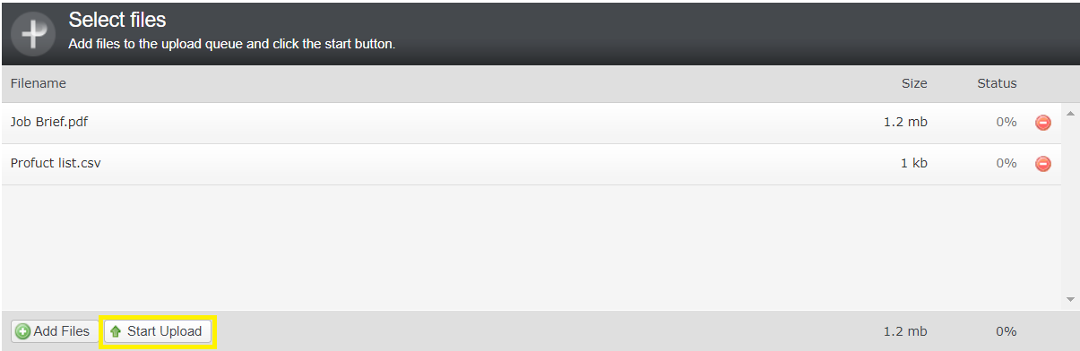This screenshot has height=351, width=1080.
Task: Click the 1.2 mb size of Job Brief.pdf
Action: pyautogui.click(x=905, y=122)
